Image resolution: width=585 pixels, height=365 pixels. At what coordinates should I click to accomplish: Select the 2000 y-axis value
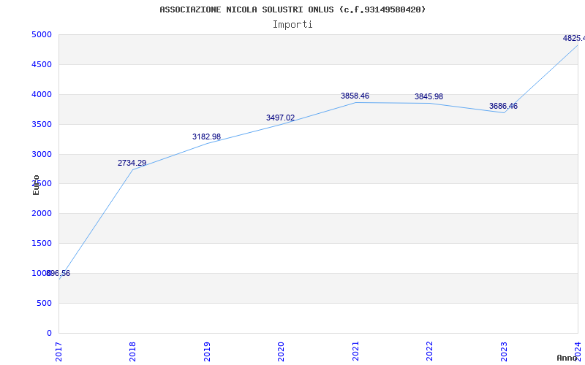point(41,213)
